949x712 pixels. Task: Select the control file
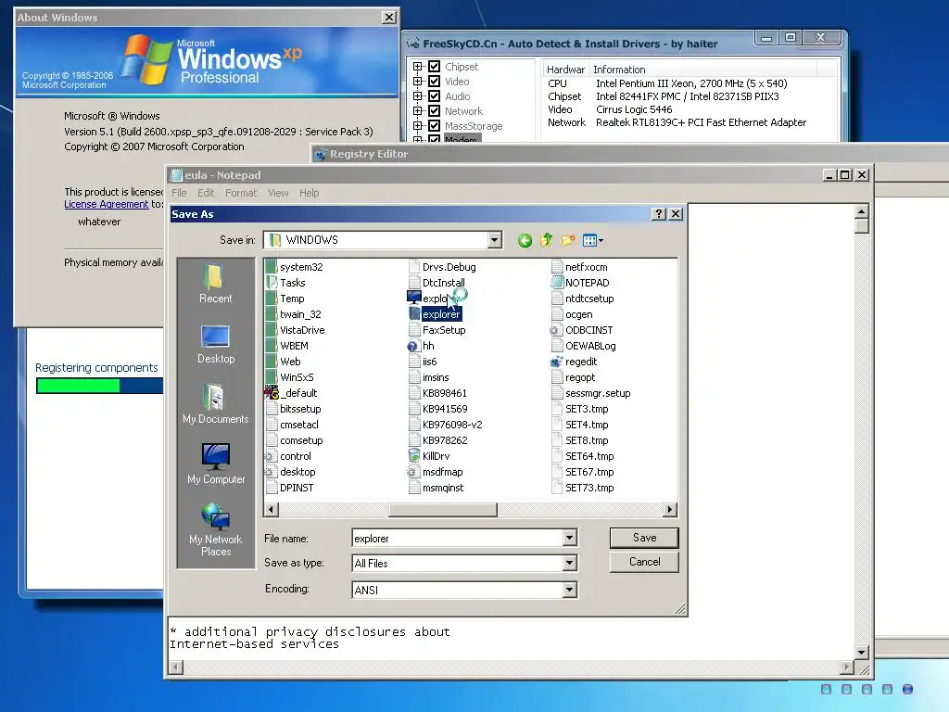click(x=288, y=456)
